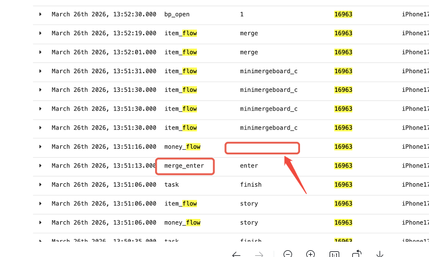Expand the task finish row at 13:51:06
This screenshot has height=257, width=429.
(40, 184)
